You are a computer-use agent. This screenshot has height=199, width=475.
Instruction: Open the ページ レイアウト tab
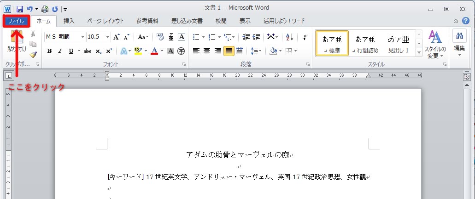pos(106,21)
